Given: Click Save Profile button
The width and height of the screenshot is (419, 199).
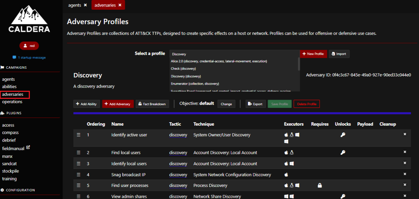Looking at the screenshot, I should (279, 104).
